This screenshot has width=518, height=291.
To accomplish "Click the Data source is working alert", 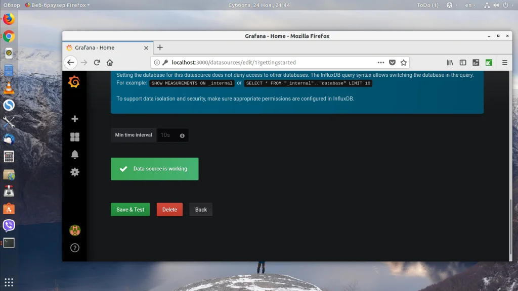I will click(155, 169).
